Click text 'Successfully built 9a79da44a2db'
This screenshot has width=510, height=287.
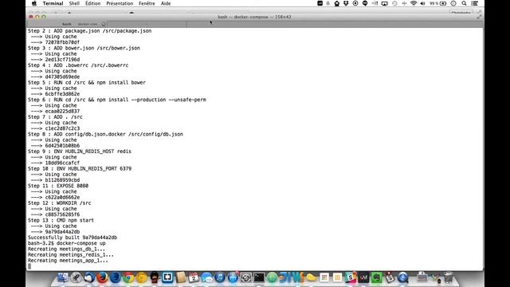[x=73, y=238]
